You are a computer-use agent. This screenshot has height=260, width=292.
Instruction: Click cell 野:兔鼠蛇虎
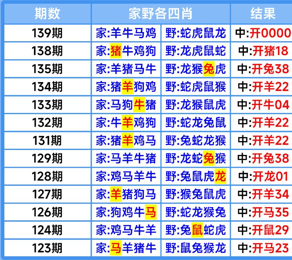click(196, 230)
